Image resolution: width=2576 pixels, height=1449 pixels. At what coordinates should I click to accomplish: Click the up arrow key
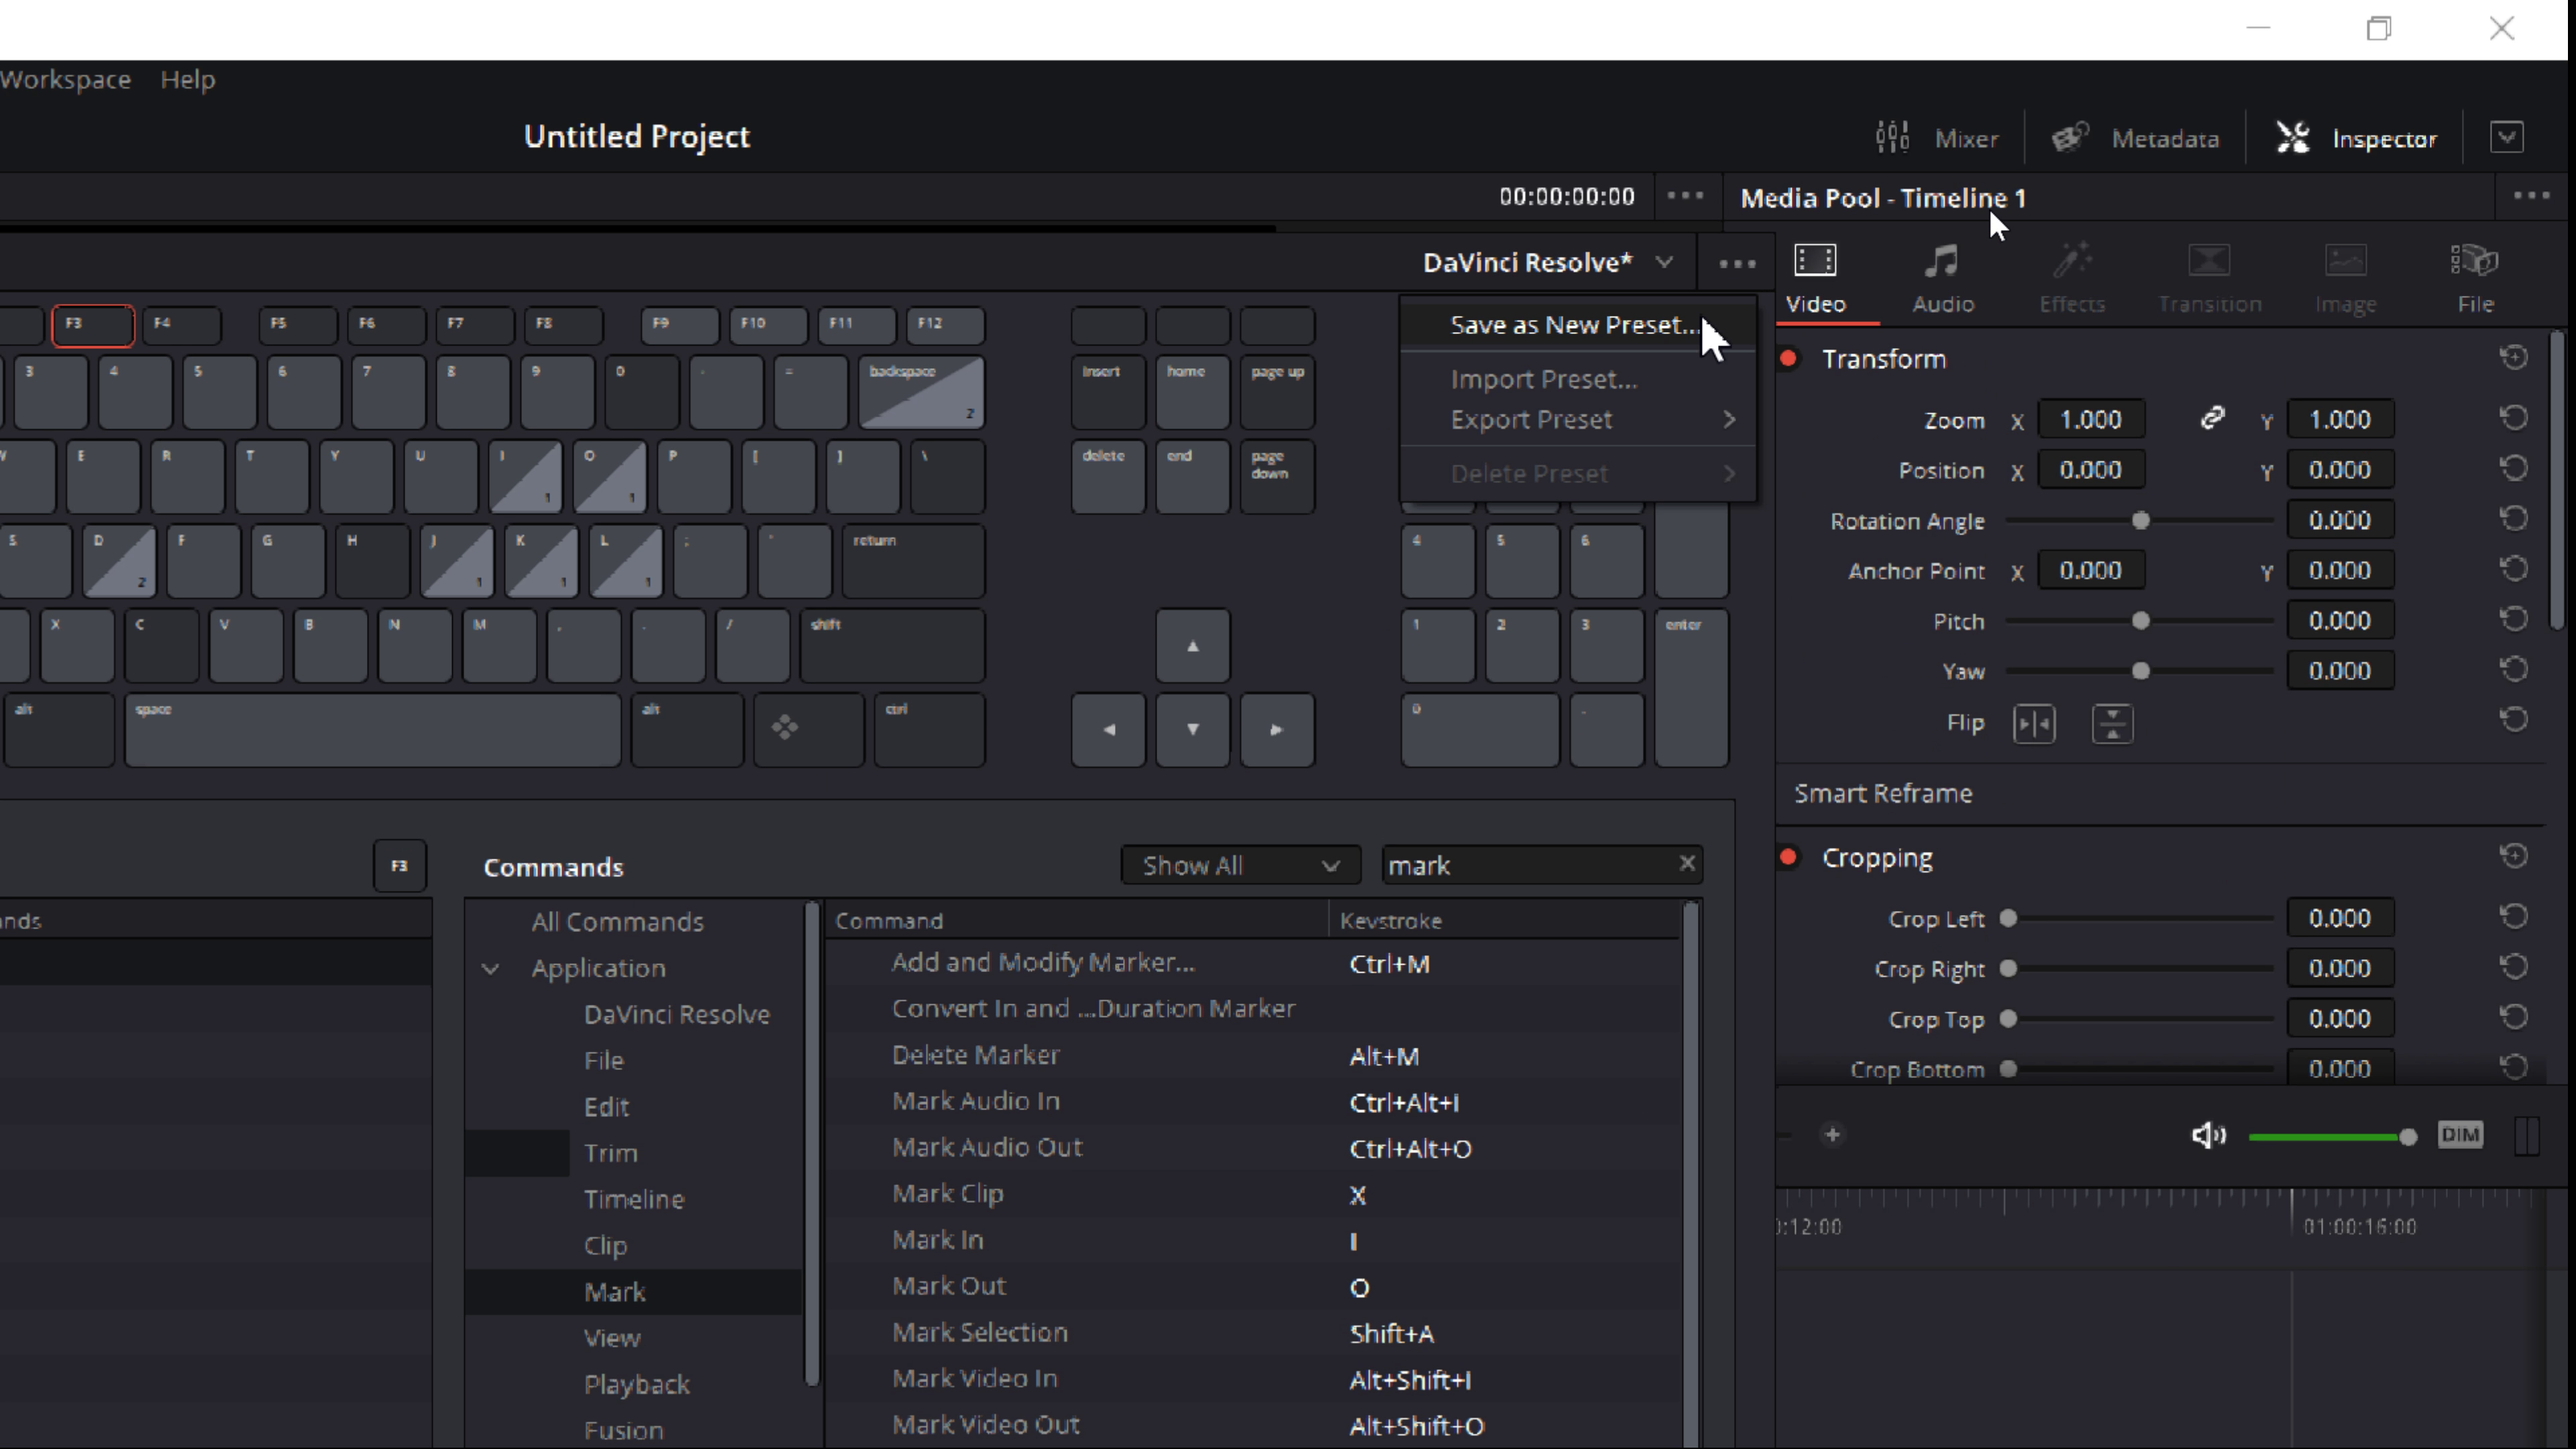pos(1193,646)
